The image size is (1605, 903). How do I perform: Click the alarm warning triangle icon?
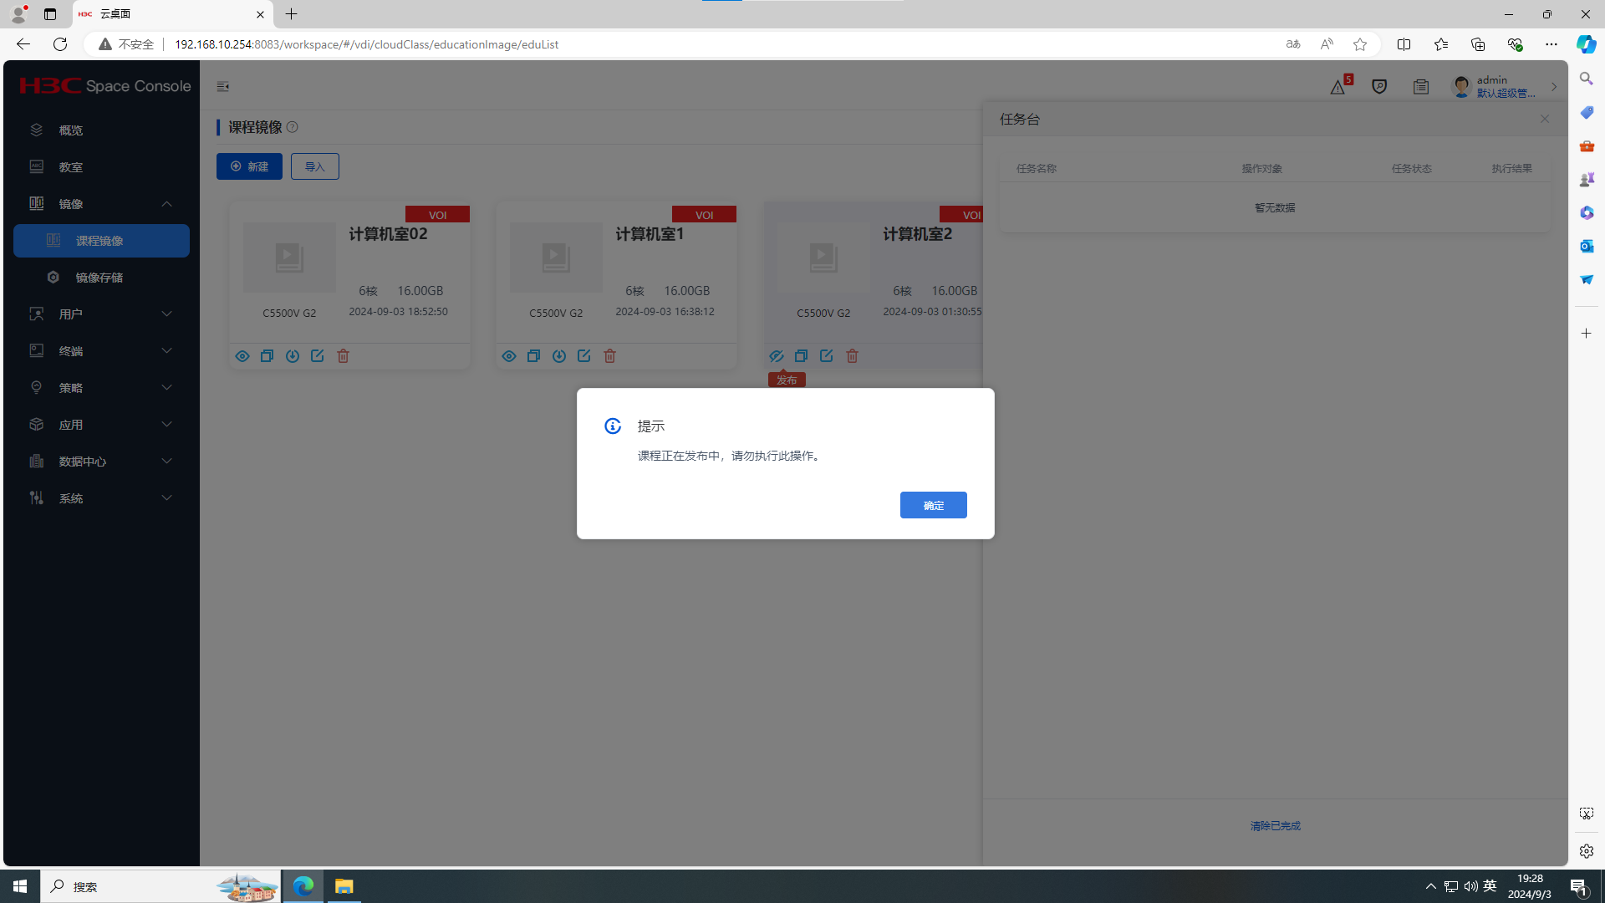pos(1338,87)
